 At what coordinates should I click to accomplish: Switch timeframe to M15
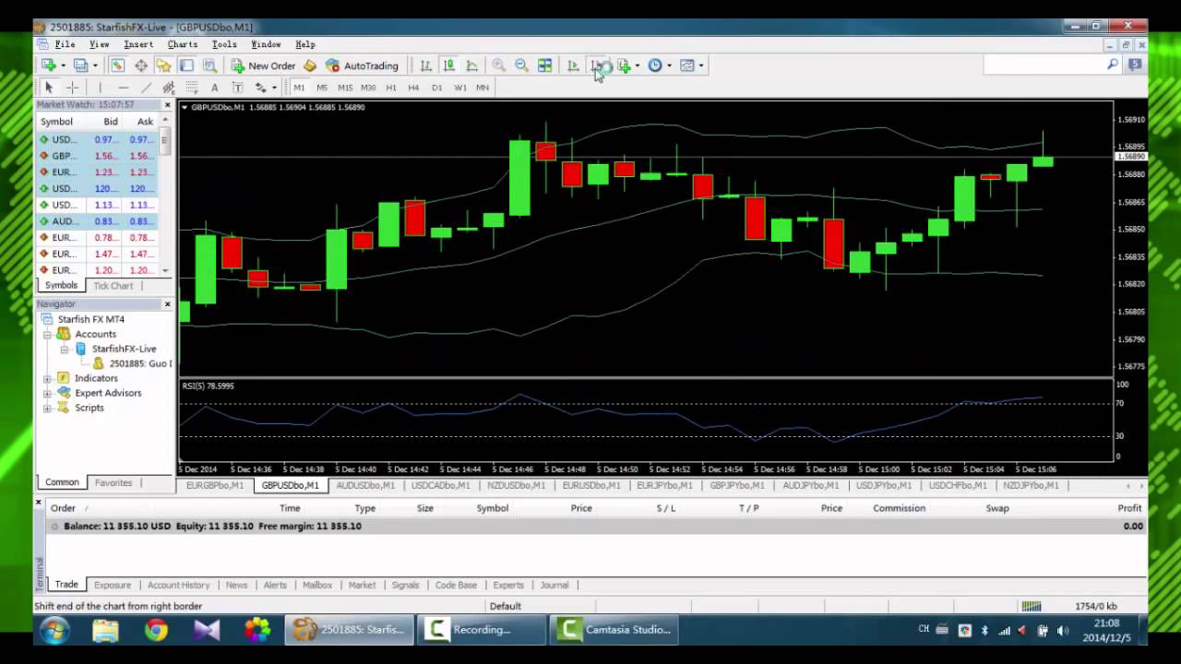tap(345, 87)
